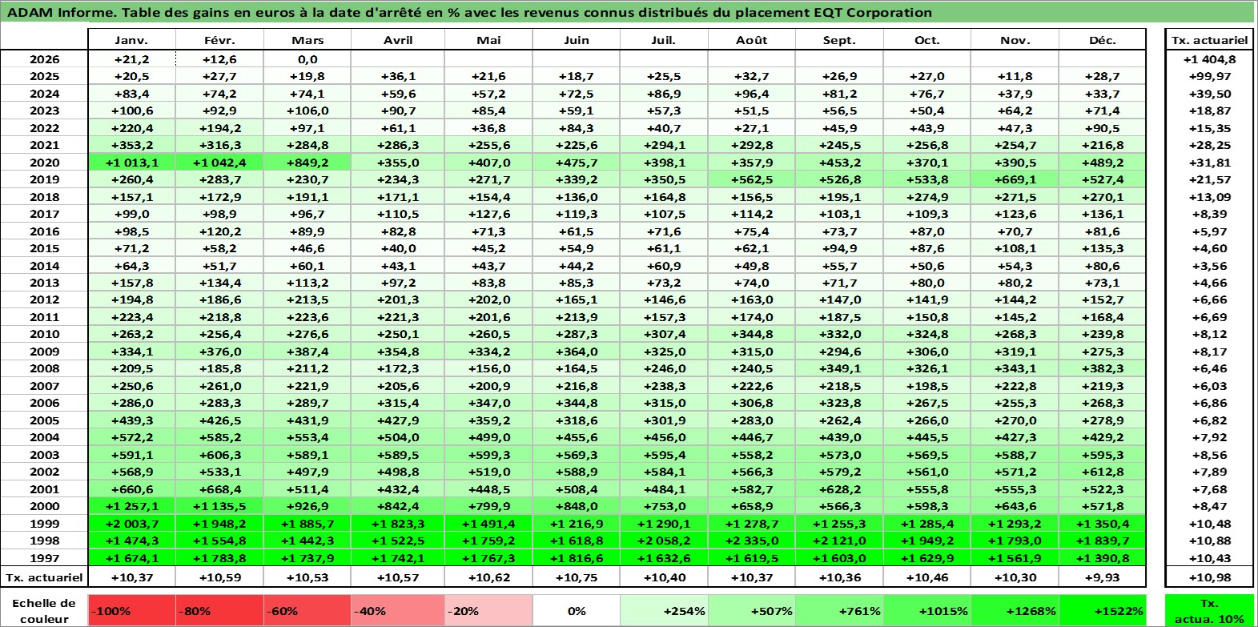Viewport: 1258px width, 627px height.
Task: Click cell 0,0 in 2026 March
Action: (x=307, y=59)
